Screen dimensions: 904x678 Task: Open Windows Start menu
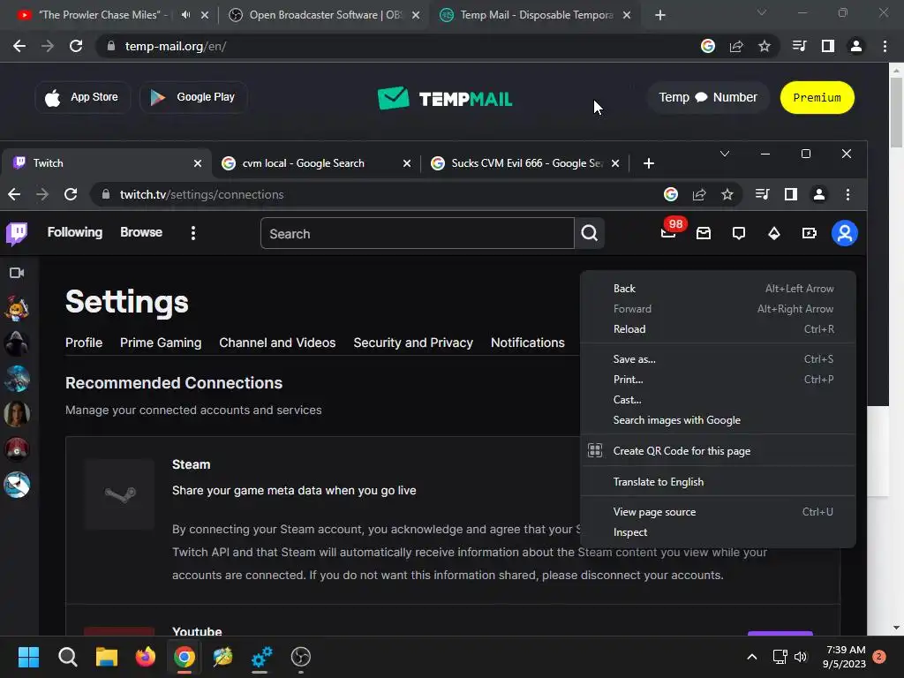[28, 657]
